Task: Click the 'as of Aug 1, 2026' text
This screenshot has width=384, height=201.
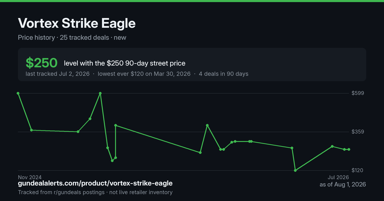Action: pos(343,184)
